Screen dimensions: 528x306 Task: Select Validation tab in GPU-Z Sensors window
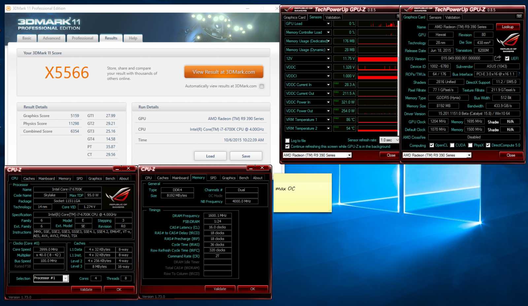click(x=333, y=17)
